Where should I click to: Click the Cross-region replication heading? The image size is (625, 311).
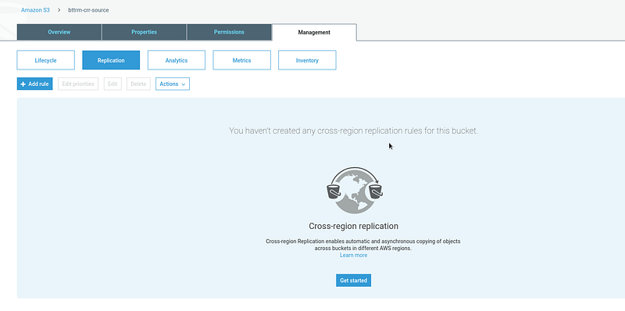[x=354, y=226]
